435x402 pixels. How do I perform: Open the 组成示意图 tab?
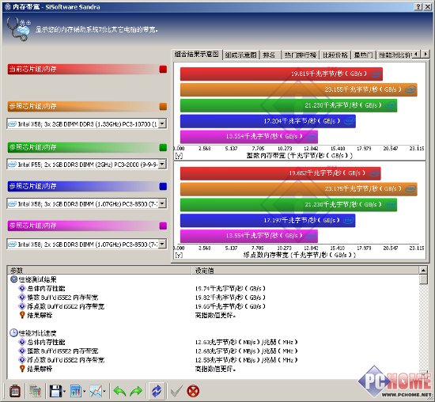click(x=240, y=55)
